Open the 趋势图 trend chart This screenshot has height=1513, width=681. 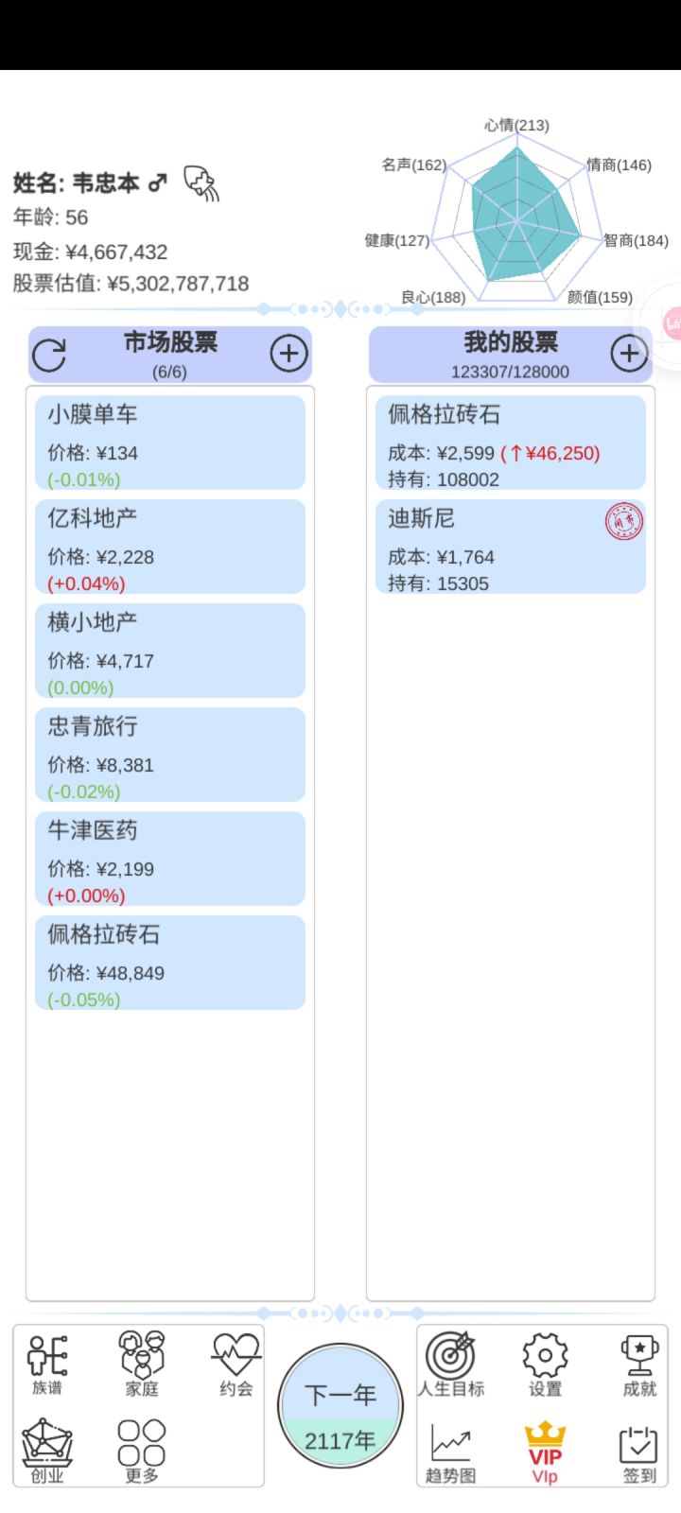tap(451, 1452)
